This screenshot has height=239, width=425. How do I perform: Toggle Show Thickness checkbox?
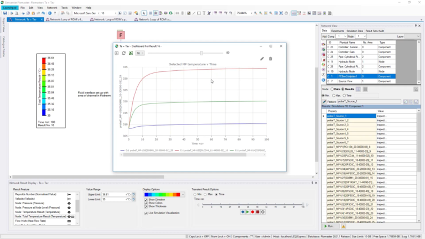pyautogui.click(x=146, y=206)
